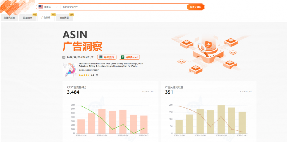Switch to the 关键词反查 tab
The height and width of the screenshot is (142, 287).
9,18
